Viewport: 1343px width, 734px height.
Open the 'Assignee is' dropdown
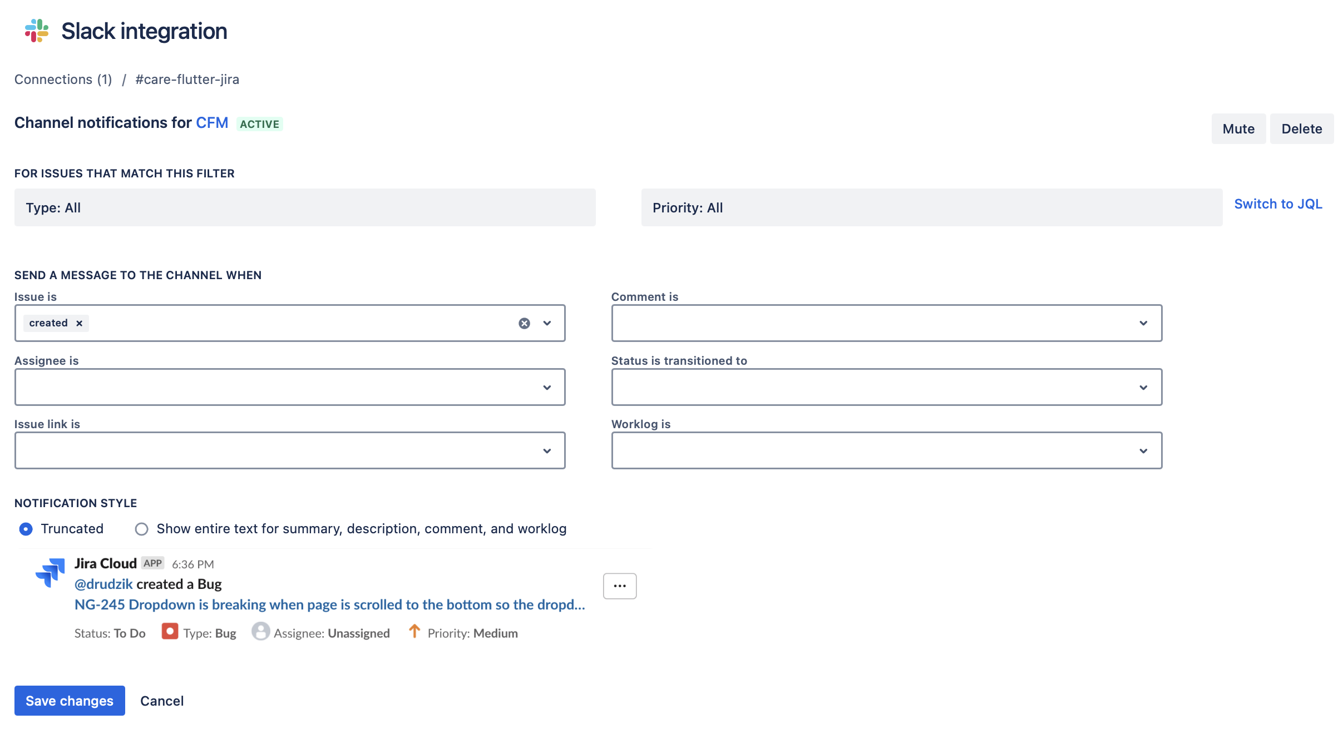(x=290, y=387)
